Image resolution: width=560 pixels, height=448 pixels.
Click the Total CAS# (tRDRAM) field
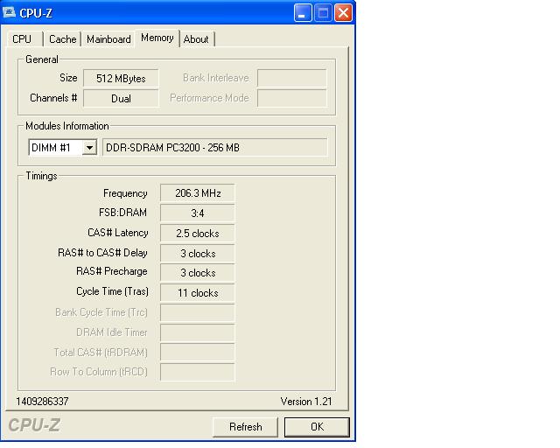(x=198, y=353)
